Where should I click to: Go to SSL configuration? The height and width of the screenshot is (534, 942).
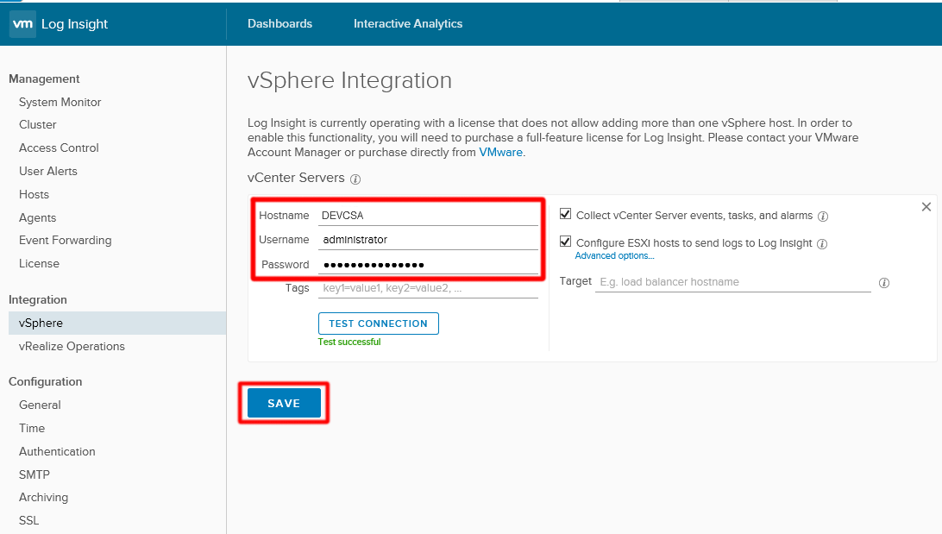[28, 521]
